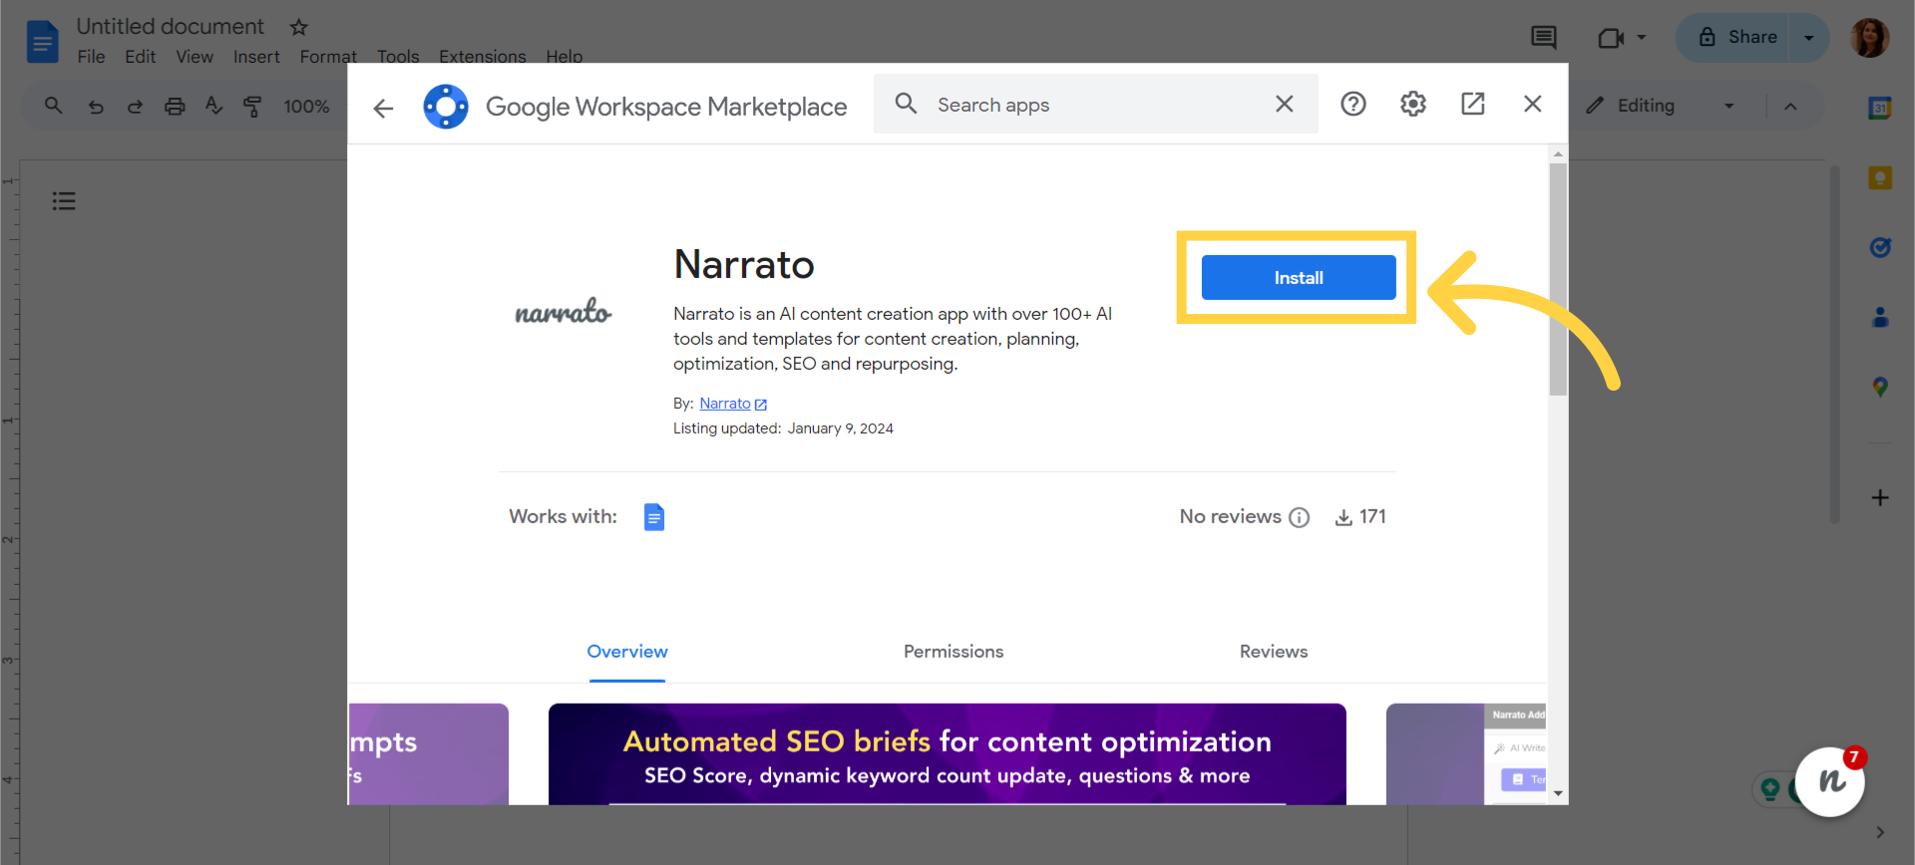1915x865 pixels.
Task: Click the blue Install button
Action: click(1298, 278)
